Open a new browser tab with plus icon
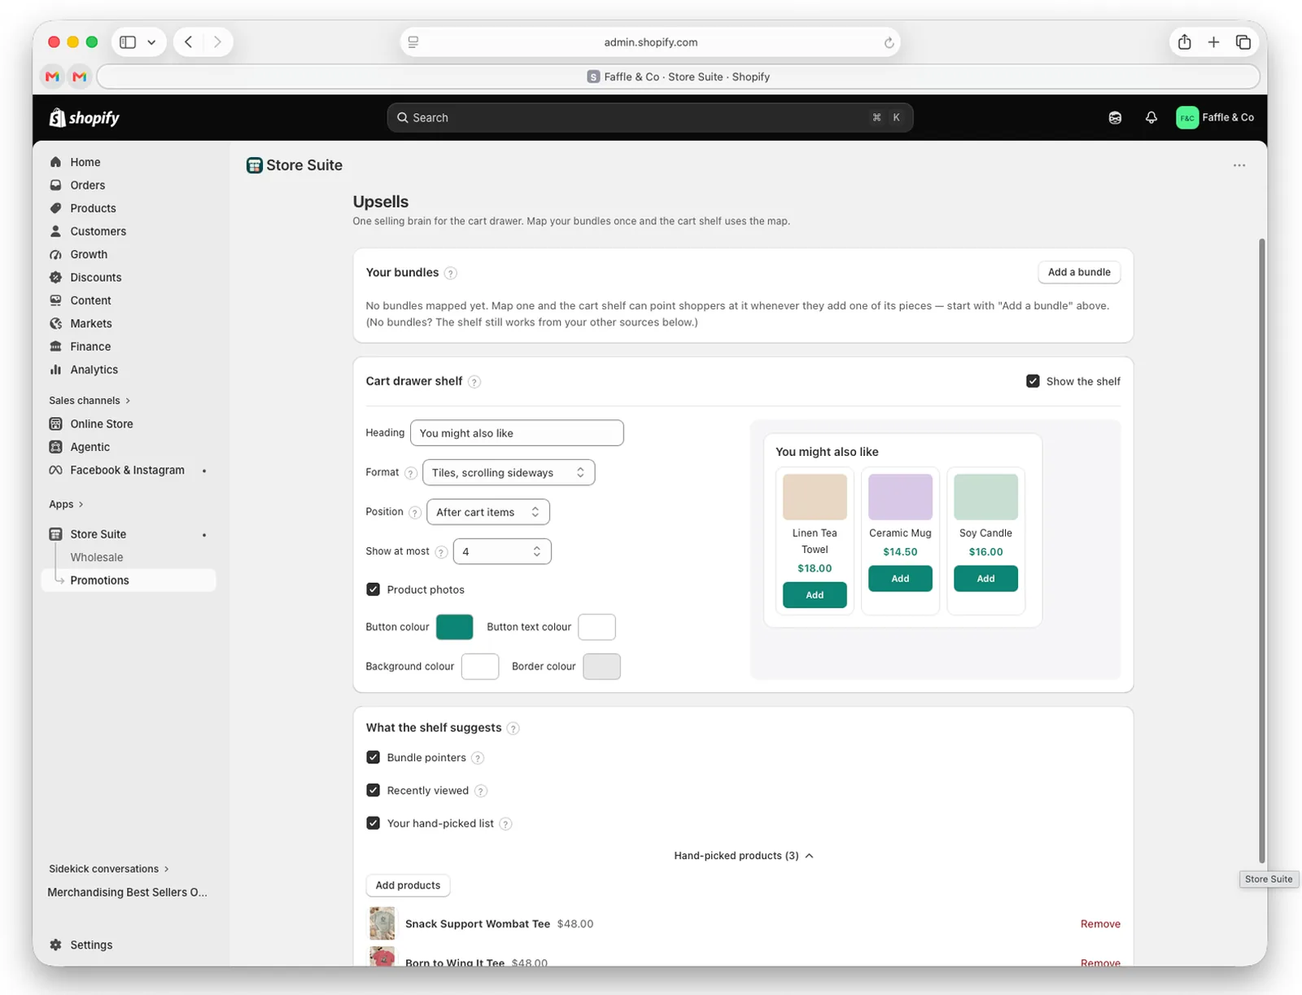1302x995 pixels. (x=1213, y=42)
